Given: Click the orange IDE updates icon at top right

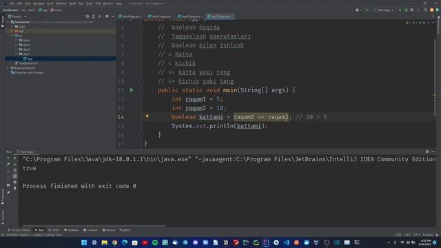Looking at the screenshot, I should [432, 10].
